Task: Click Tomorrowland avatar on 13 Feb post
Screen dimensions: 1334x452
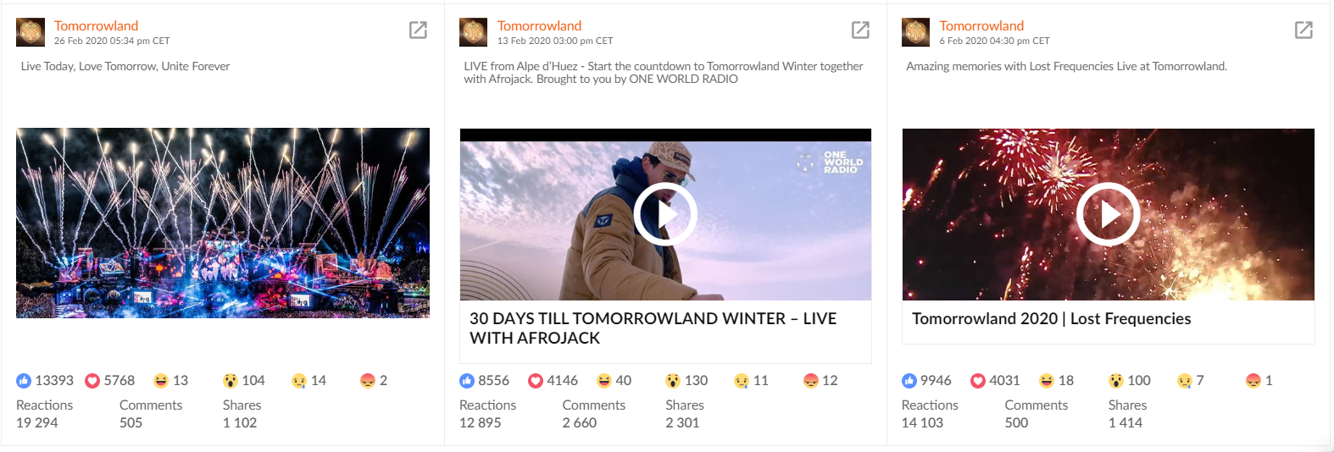Action: coord(473,32)
